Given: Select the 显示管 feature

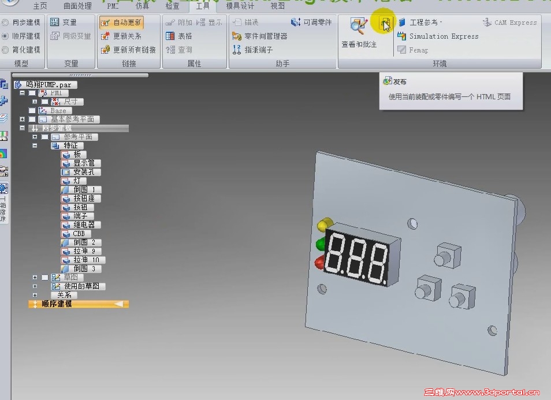Looking at the screenshot, I should pyautogui.click(x=80, y=163).
